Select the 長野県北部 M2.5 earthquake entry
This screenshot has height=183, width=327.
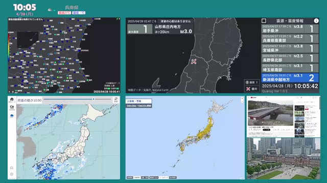(290, 58)
